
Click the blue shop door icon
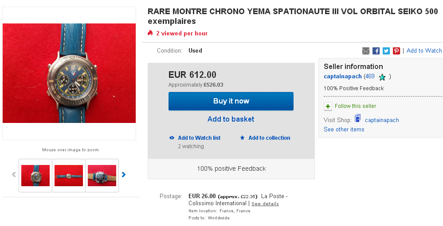(x=357, y=119)
